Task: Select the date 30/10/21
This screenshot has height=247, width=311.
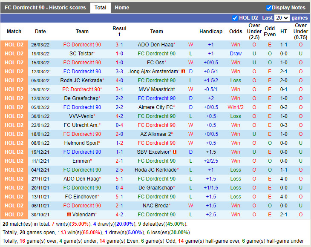Action: (x=40, y=215)
